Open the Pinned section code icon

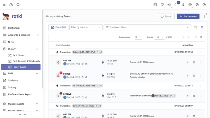click(x=155, y=5)
